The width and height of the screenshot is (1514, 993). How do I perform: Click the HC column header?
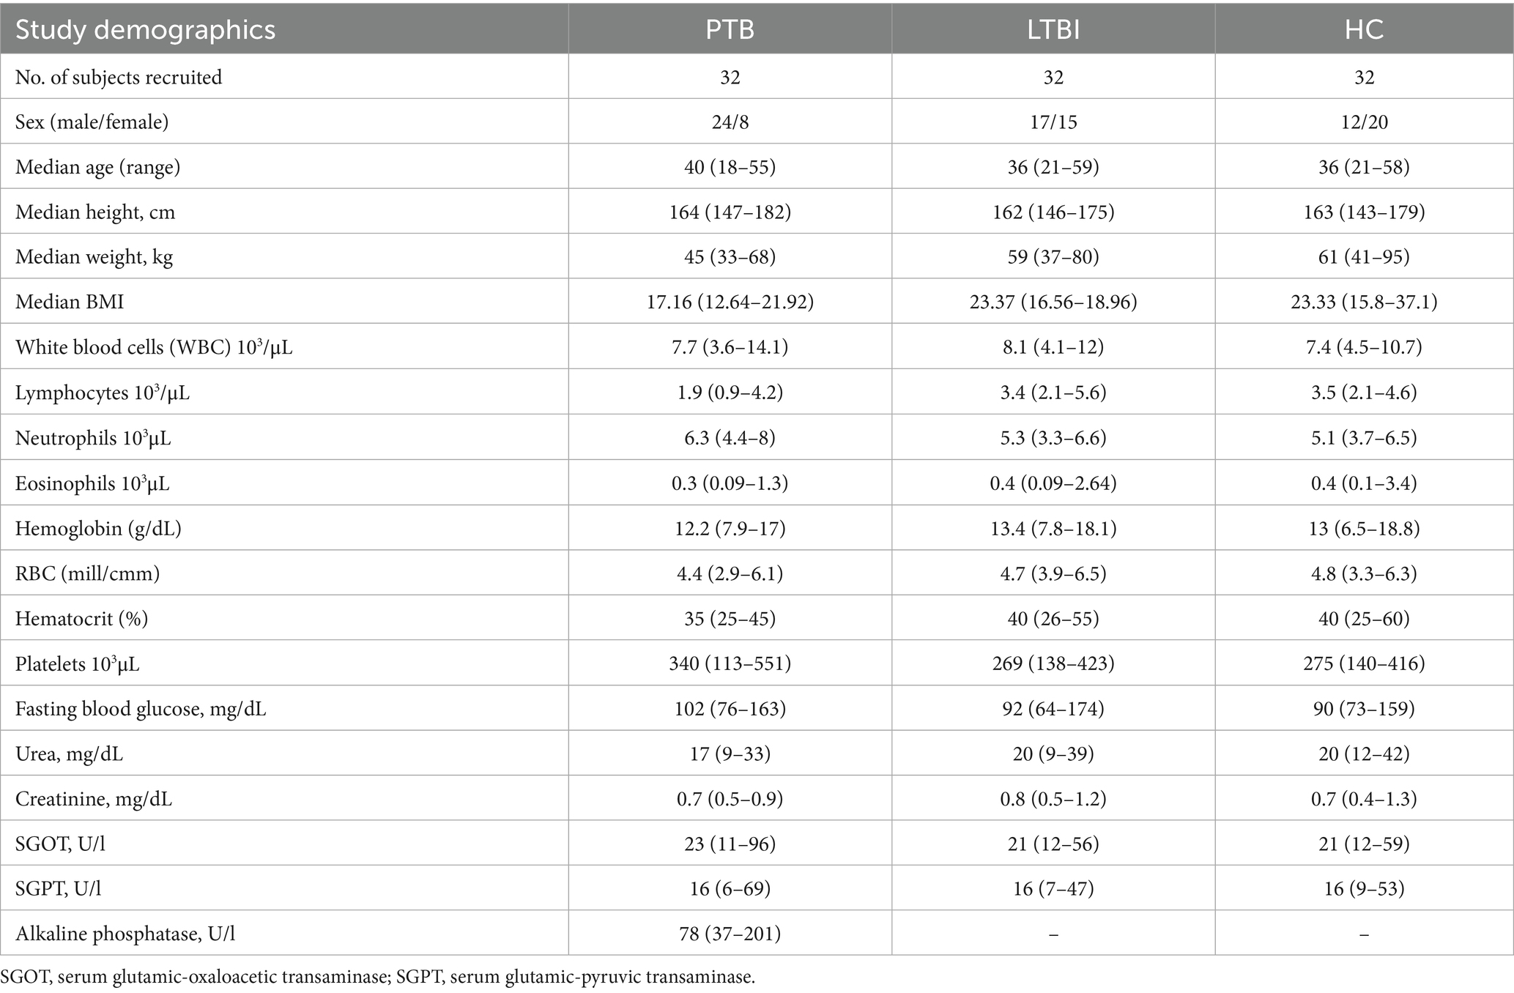(x=1364, y=30)
